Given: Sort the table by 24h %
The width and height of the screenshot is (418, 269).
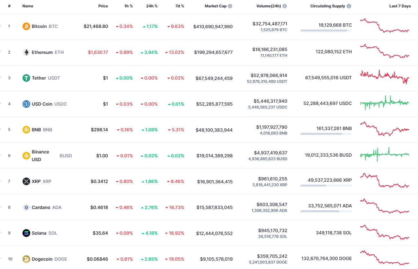Looking at the screenshot, I should [152, 6].
